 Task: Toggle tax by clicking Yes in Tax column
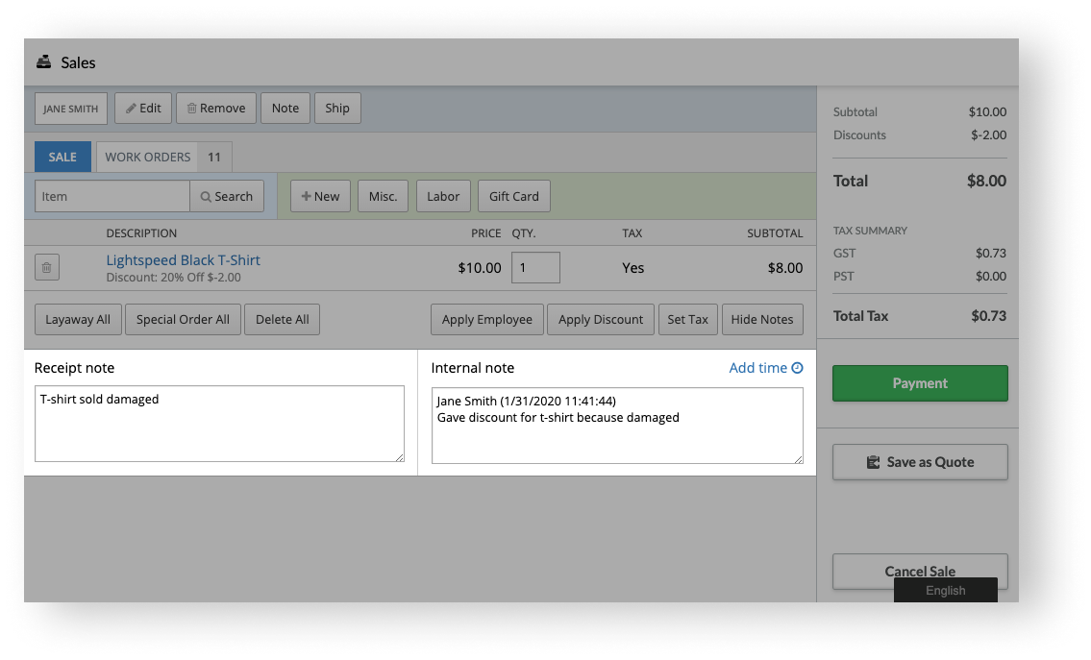pyautogui.click(x=632, y=267)
